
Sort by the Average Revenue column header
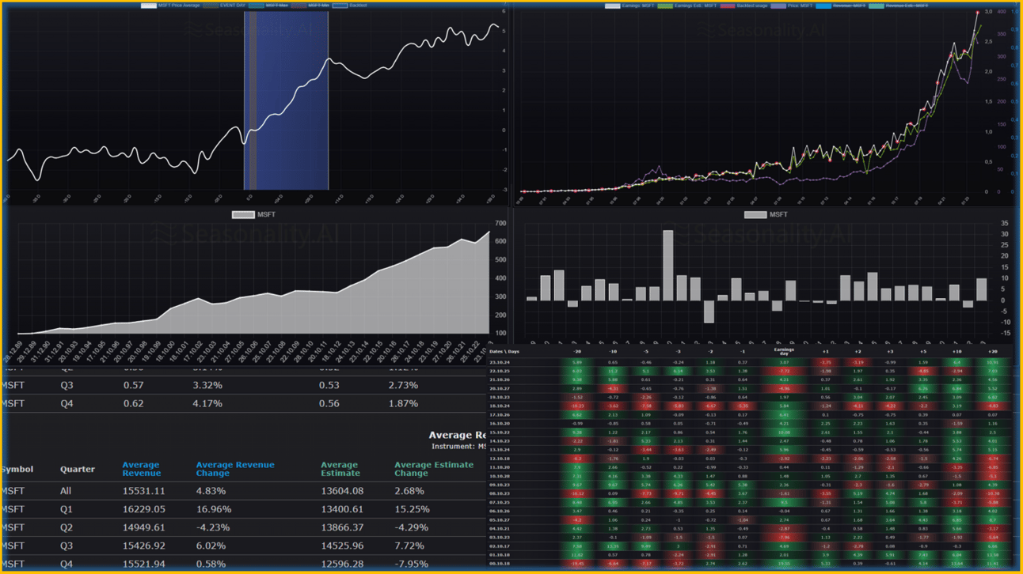[x=141, y=469]
